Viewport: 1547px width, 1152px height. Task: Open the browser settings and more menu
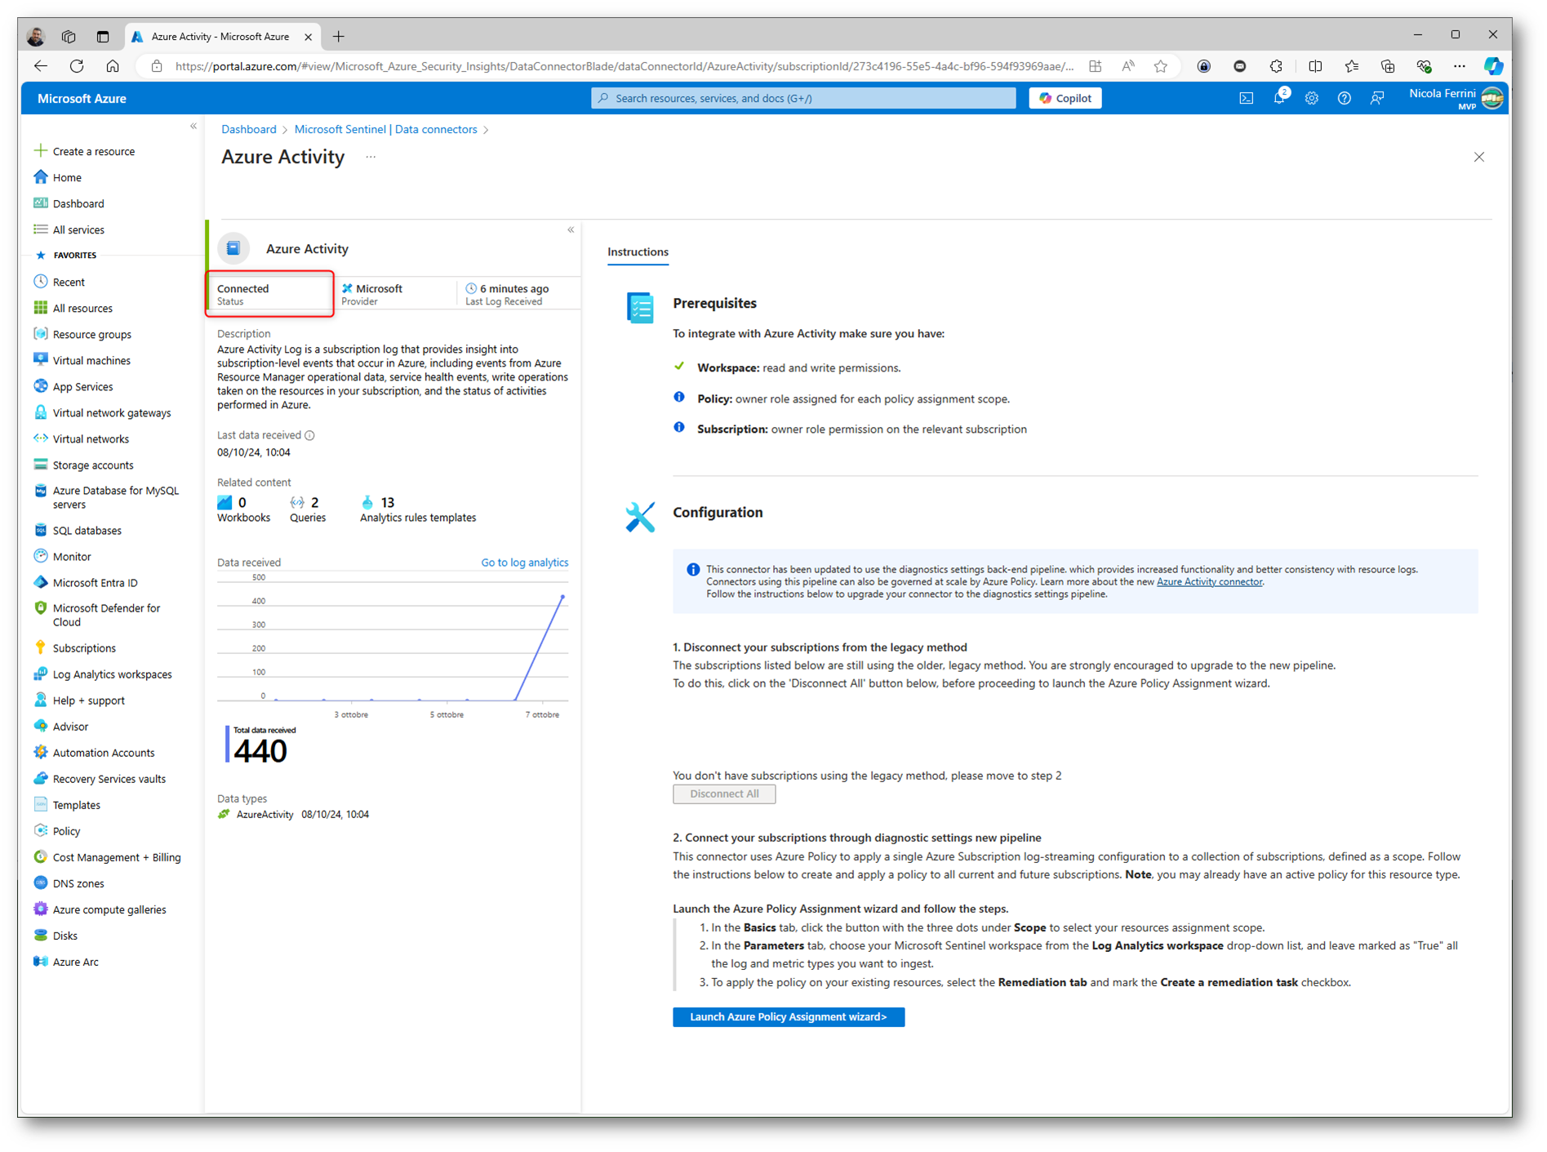[x=1459, y=66]
